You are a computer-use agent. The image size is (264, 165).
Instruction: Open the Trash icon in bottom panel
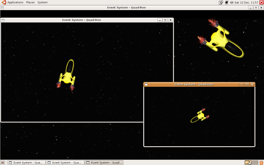point(261,163)
